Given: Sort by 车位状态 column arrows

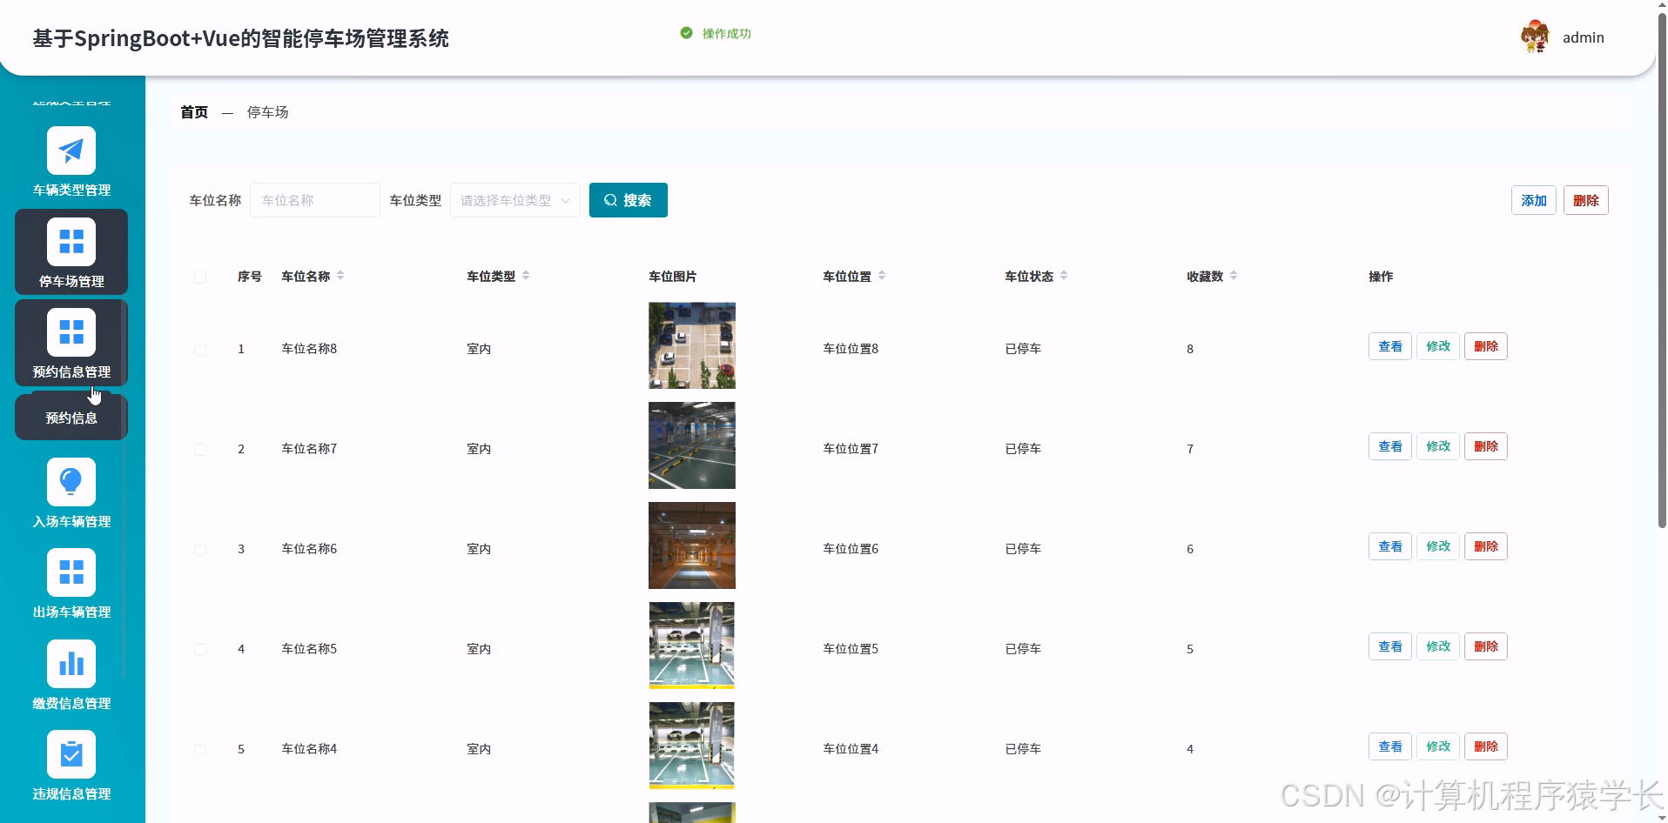Looking at the screenshot, I should click(x=1064, y=276).
